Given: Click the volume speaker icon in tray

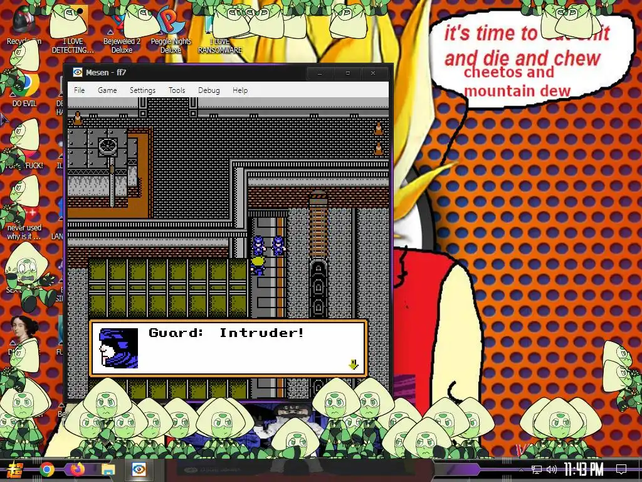Looking at the screenshot, I should tap(552, 469).
